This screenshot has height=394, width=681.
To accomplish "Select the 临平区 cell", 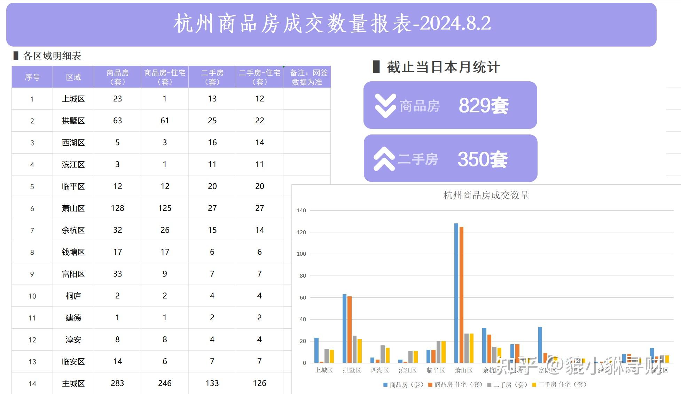I will pos(73,187).
